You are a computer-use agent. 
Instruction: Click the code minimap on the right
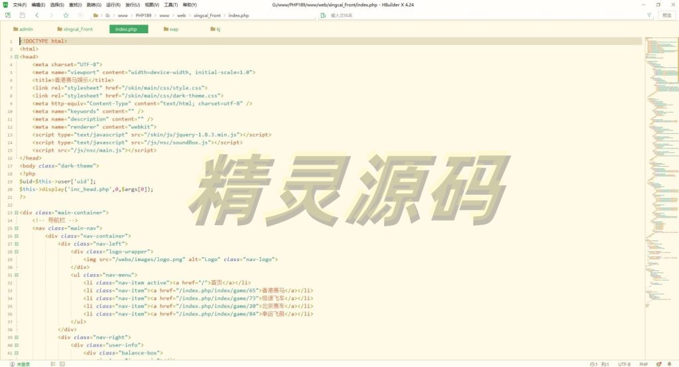click(x=661, y=173)
